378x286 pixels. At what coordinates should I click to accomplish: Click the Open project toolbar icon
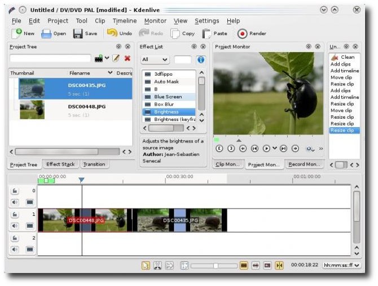click(46, 33)
